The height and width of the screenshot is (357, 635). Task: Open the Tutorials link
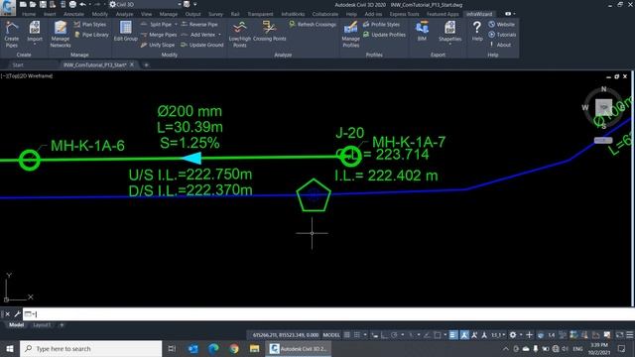pos(502,35)
